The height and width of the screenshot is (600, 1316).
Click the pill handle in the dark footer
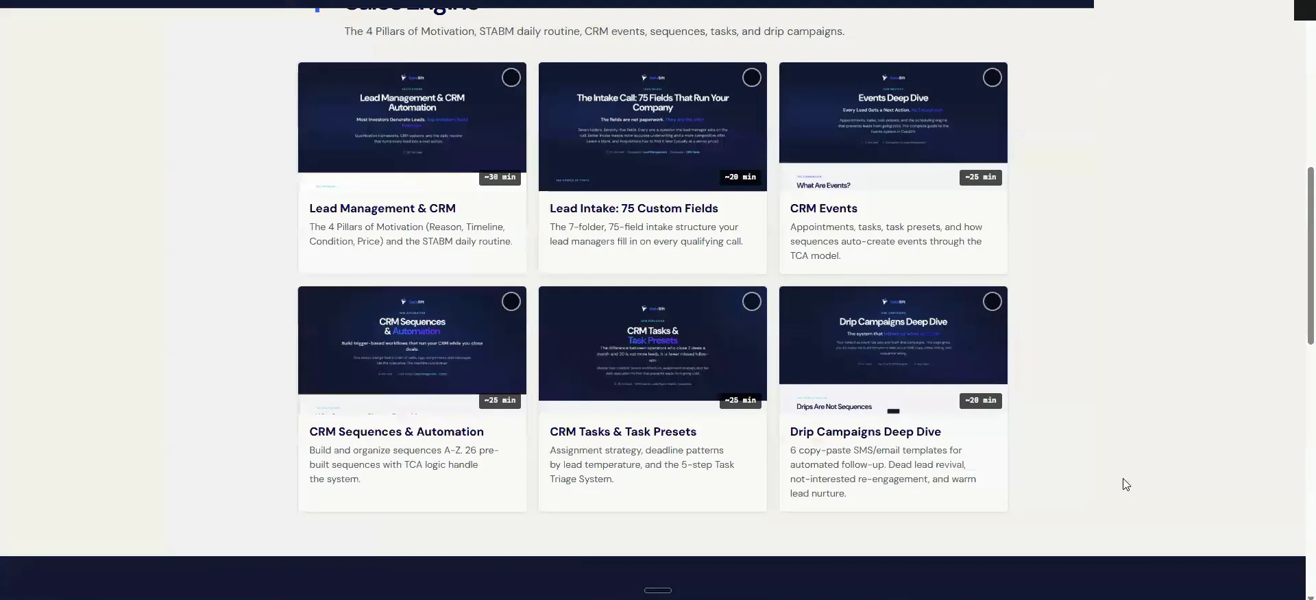tap(658, 590)
